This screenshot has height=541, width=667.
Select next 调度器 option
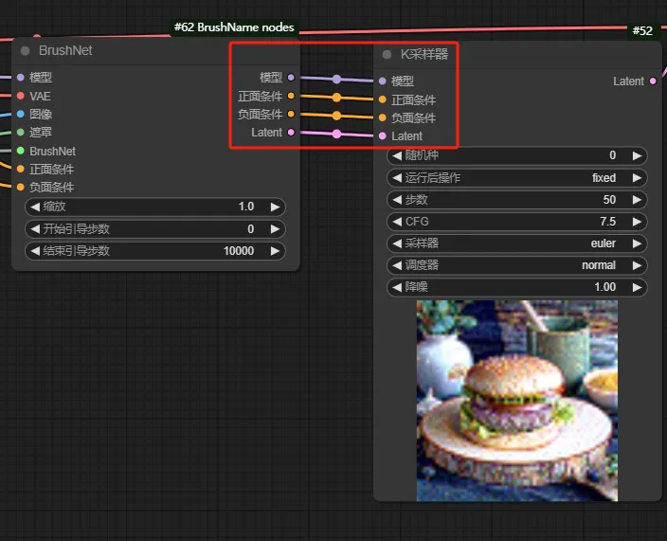coord(637,265)
